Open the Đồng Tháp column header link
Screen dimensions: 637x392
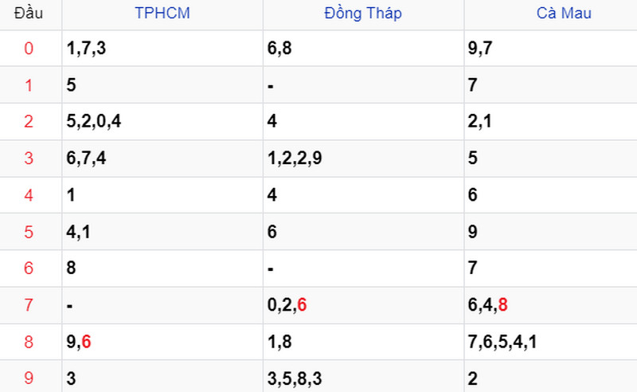pos(363,13)
